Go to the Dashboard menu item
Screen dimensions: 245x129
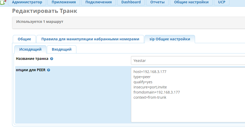tap(131, 2)
